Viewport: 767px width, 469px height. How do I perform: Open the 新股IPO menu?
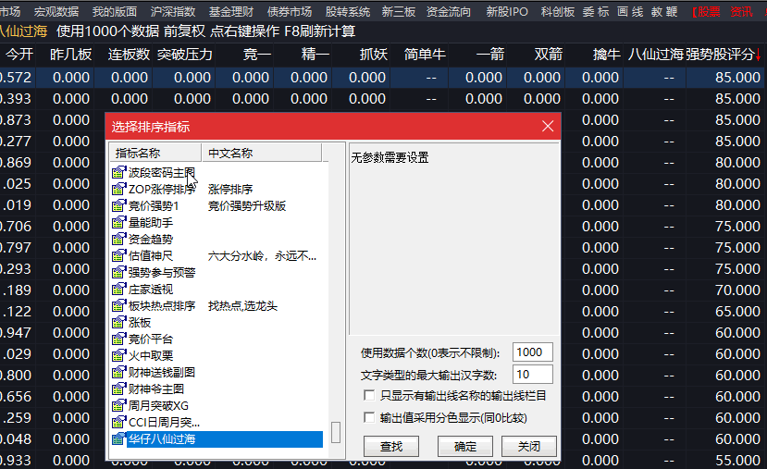(507, 11)
